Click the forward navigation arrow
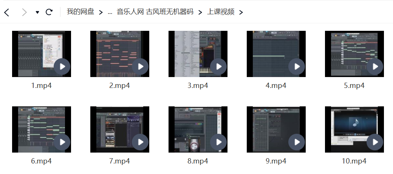Screen dimensions: 393x174 [25, 12]
